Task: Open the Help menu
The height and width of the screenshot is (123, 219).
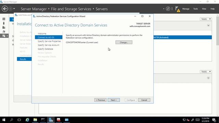Action: pos(212,9)
